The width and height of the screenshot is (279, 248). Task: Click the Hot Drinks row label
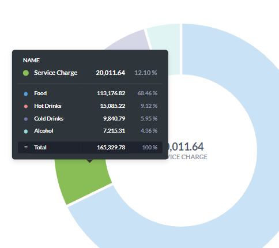[x=48, y=106]
